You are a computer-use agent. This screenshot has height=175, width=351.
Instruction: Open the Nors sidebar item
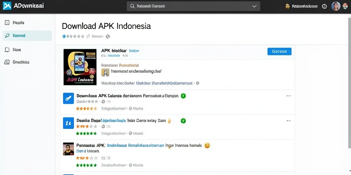click(27, 50)
